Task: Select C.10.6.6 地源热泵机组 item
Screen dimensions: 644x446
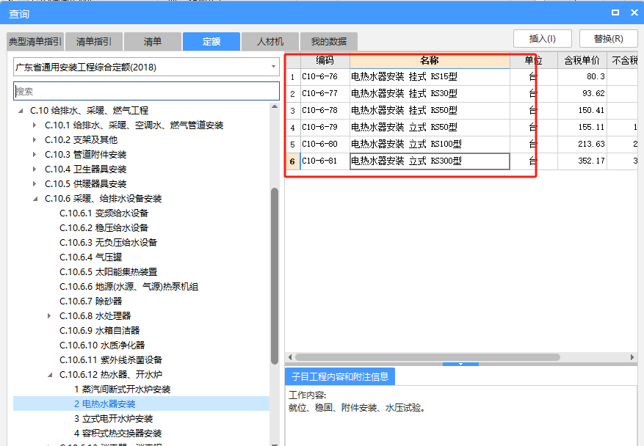Action: (129, 287)
